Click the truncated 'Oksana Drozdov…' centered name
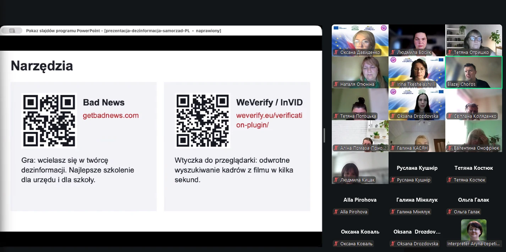Image resolution: width=506 pixels, height=252 pixels. [x=417, y=232]
